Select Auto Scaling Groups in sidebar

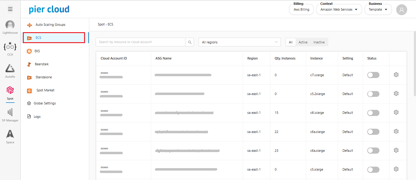click(x=50, y=25)
